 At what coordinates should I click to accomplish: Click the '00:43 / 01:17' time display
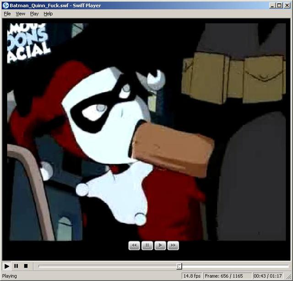click(x=267, y=276)
